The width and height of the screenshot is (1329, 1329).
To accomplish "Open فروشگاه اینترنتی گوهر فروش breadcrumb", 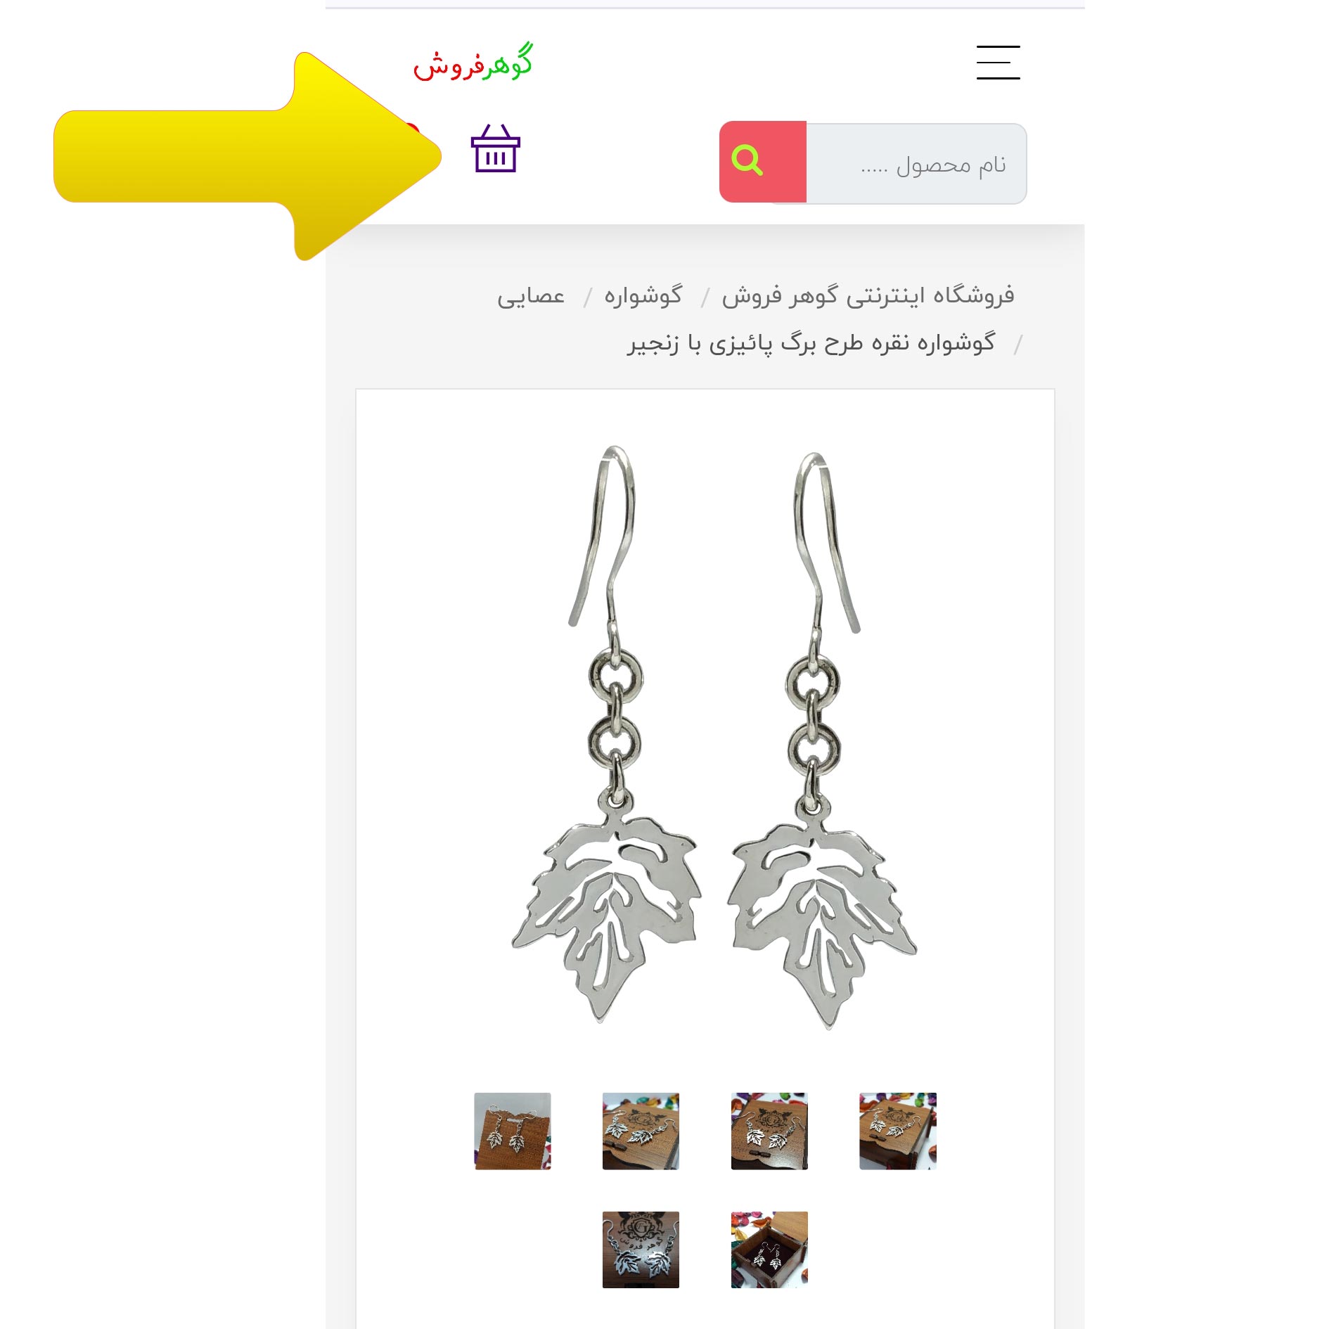I will [868, 296].
